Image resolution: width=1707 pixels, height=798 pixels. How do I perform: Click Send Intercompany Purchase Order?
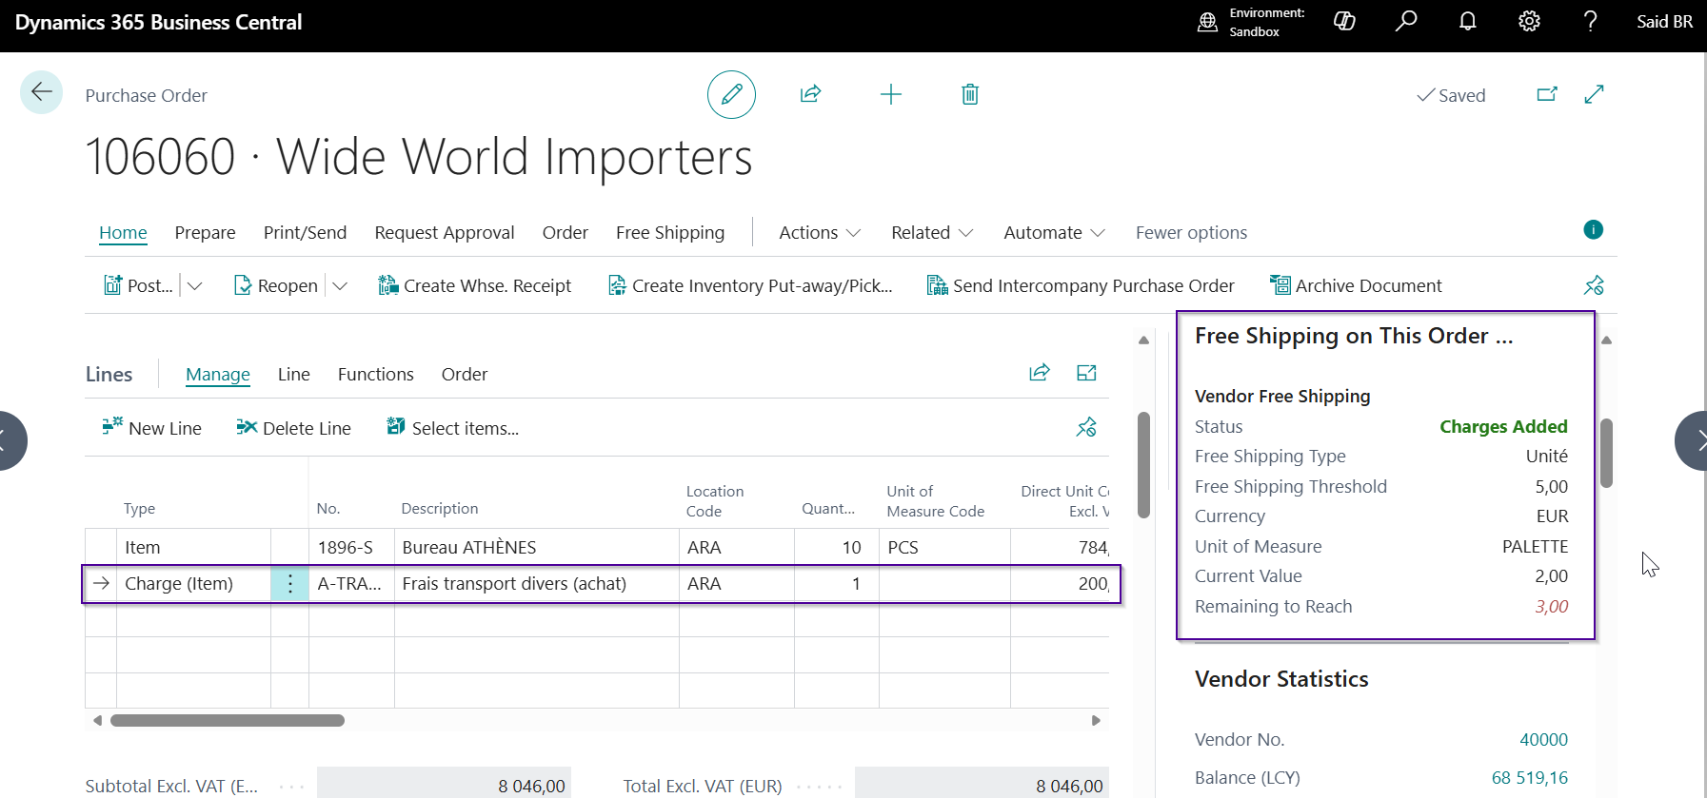pos(1081,285)
